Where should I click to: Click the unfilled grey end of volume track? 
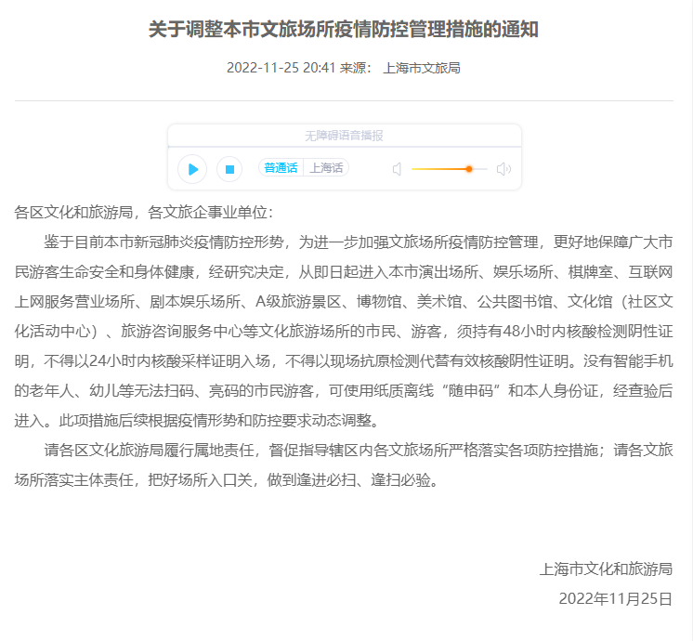click(x=481, y=169)
